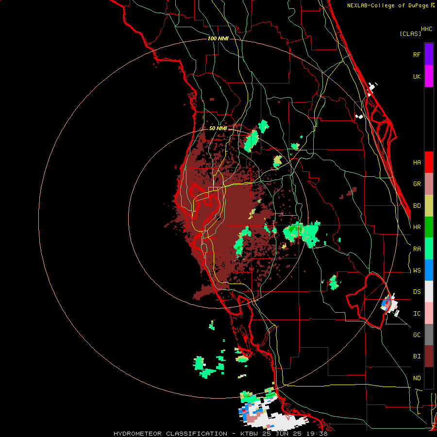Click the '100 NMI' range ring label
437x437 pixels.
click(218, 38)
